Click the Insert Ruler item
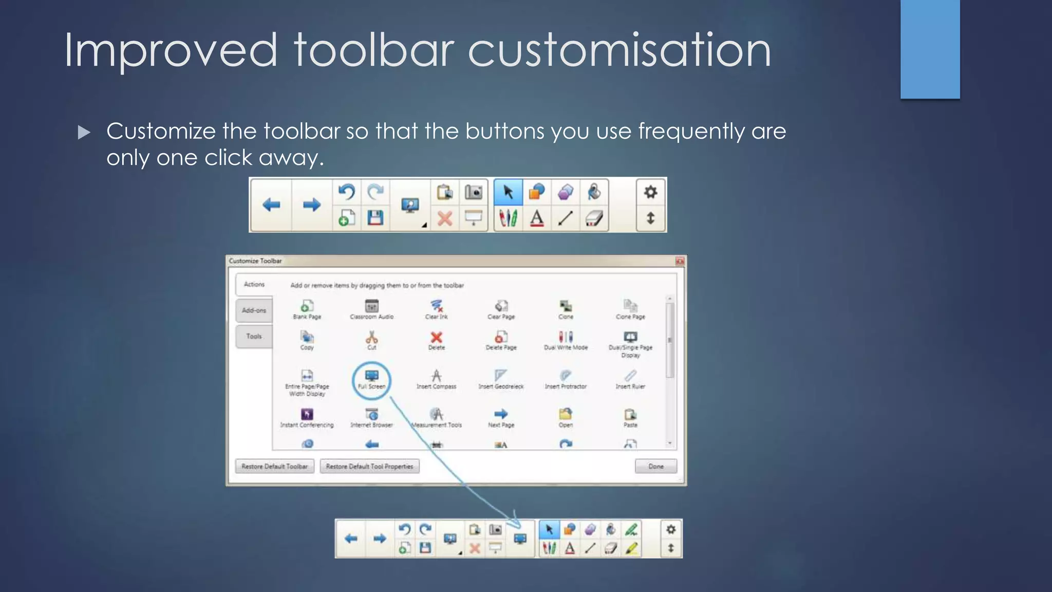 630,380
